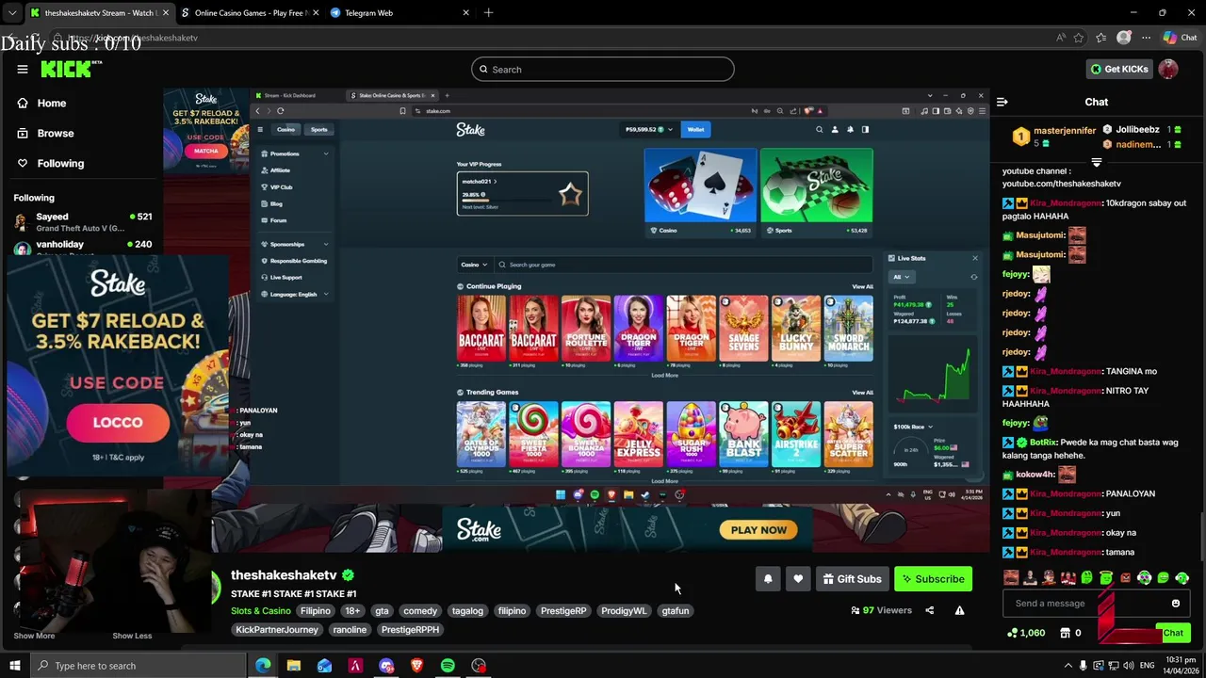Screen dimensions: 1206x678
Task: Open the Read Aloud icon in address bar
Action: [x=1061, y=38]
